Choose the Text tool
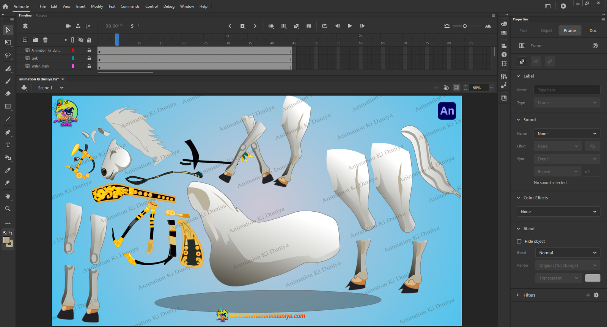 coord(8,145)
